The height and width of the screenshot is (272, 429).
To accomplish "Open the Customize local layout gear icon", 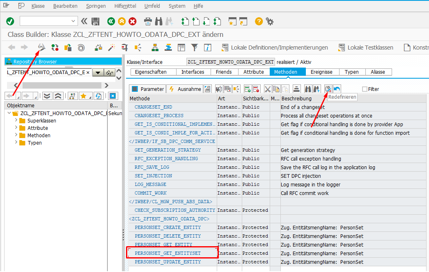I will click(270, 21).
